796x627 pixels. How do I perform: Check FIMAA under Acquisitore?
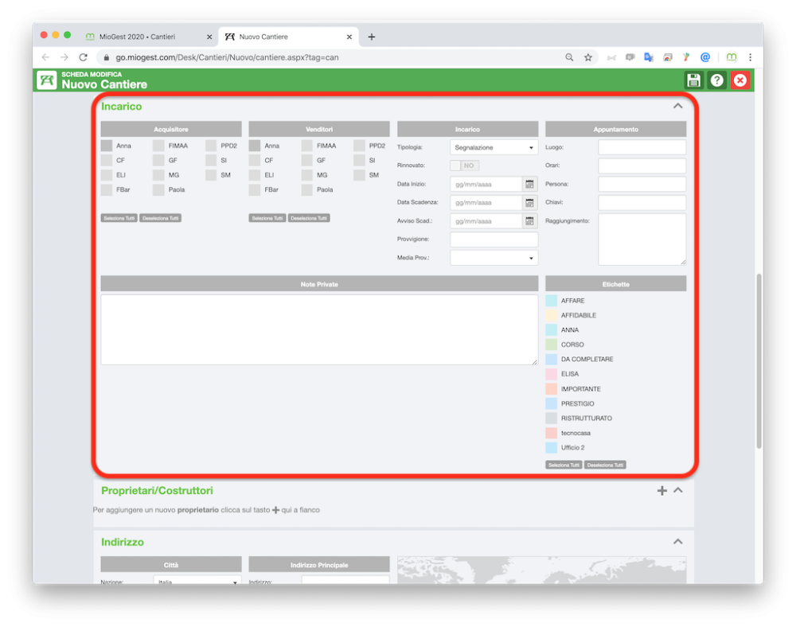[158, 146]
